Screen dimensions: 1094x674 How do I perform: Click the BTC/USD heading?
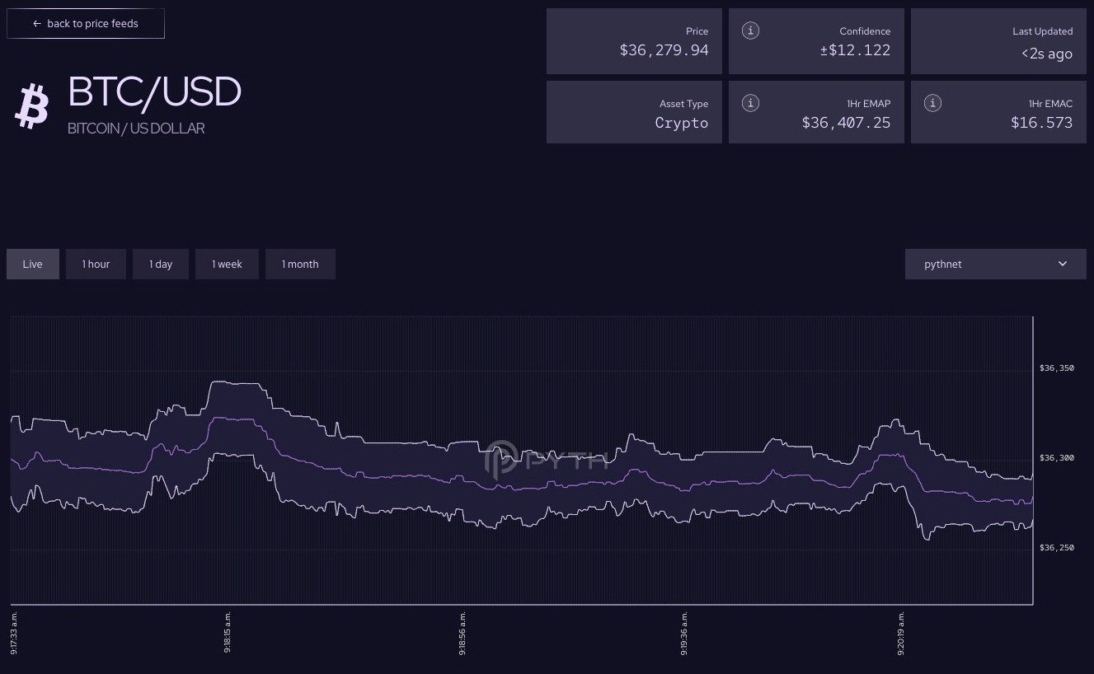point(154,92)
